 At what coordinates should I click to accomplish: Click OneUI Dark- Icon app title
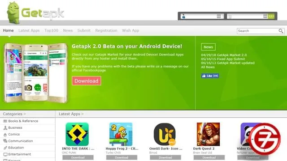[166, 148]
